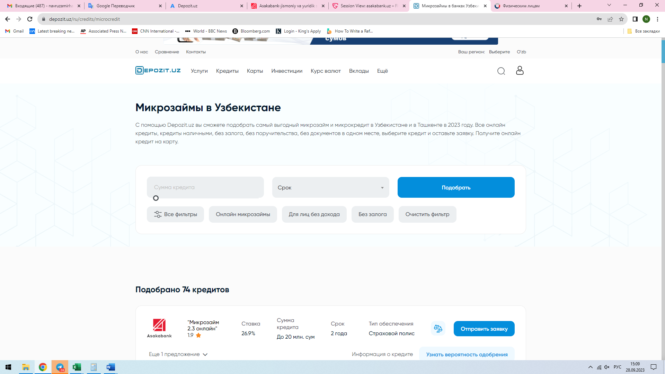The width and height of the screenshot is (665, 374).
Task: Switch to Google Переводчик tab
Action: click(x=125, y=6)
